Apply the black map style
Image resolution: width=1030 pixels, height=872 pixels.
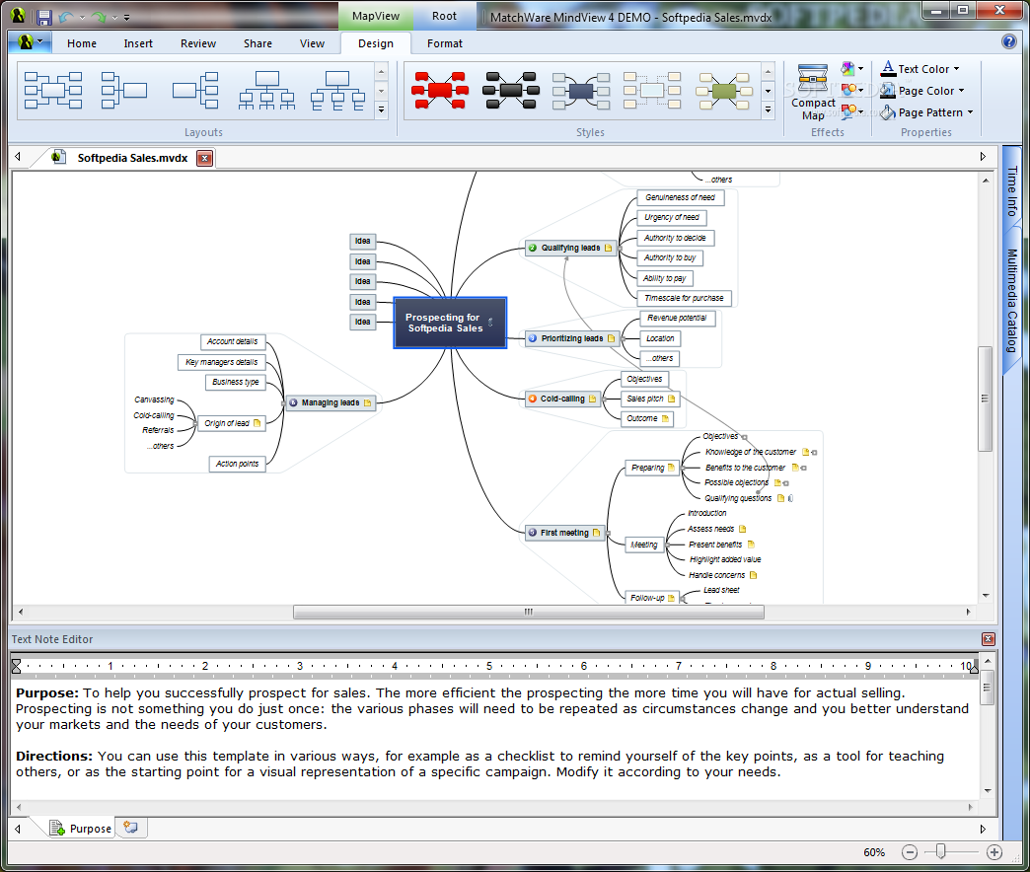click(x=510, y=91)
